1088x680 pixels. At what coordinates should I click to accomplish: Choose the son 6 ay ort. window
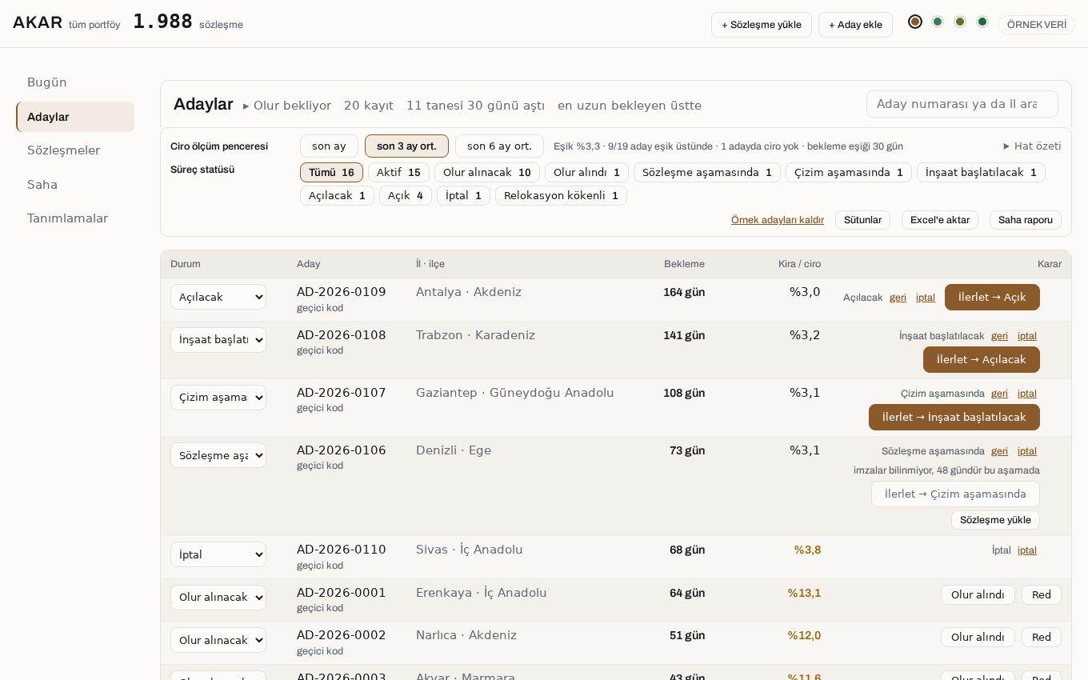pos(499,146)
